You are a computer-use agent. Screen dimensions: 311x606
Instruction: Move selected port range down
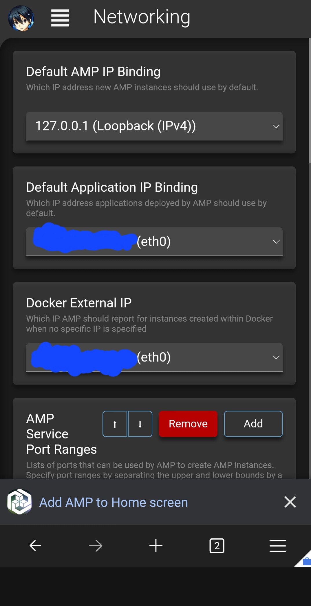(140, 424)
